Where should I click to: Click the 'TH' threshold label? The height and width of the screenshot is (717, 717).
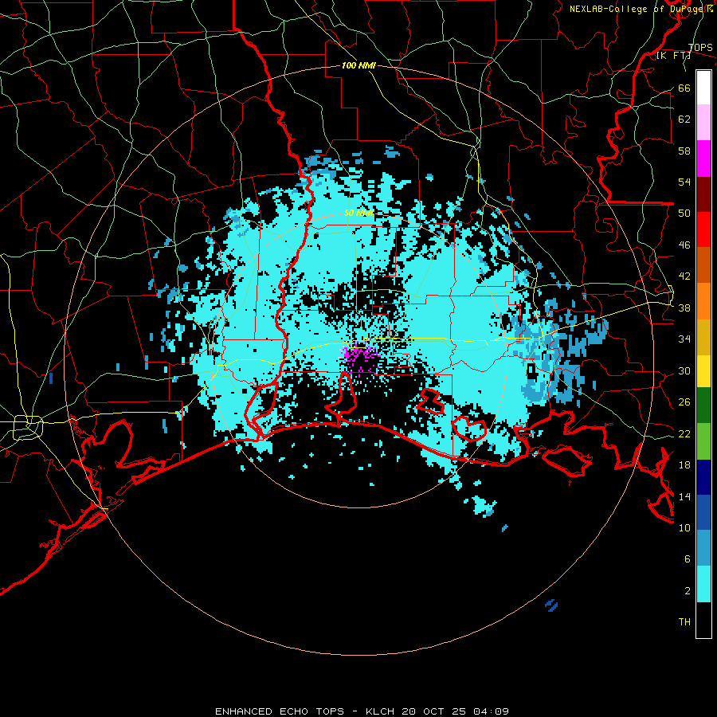(x=684, y=622)
